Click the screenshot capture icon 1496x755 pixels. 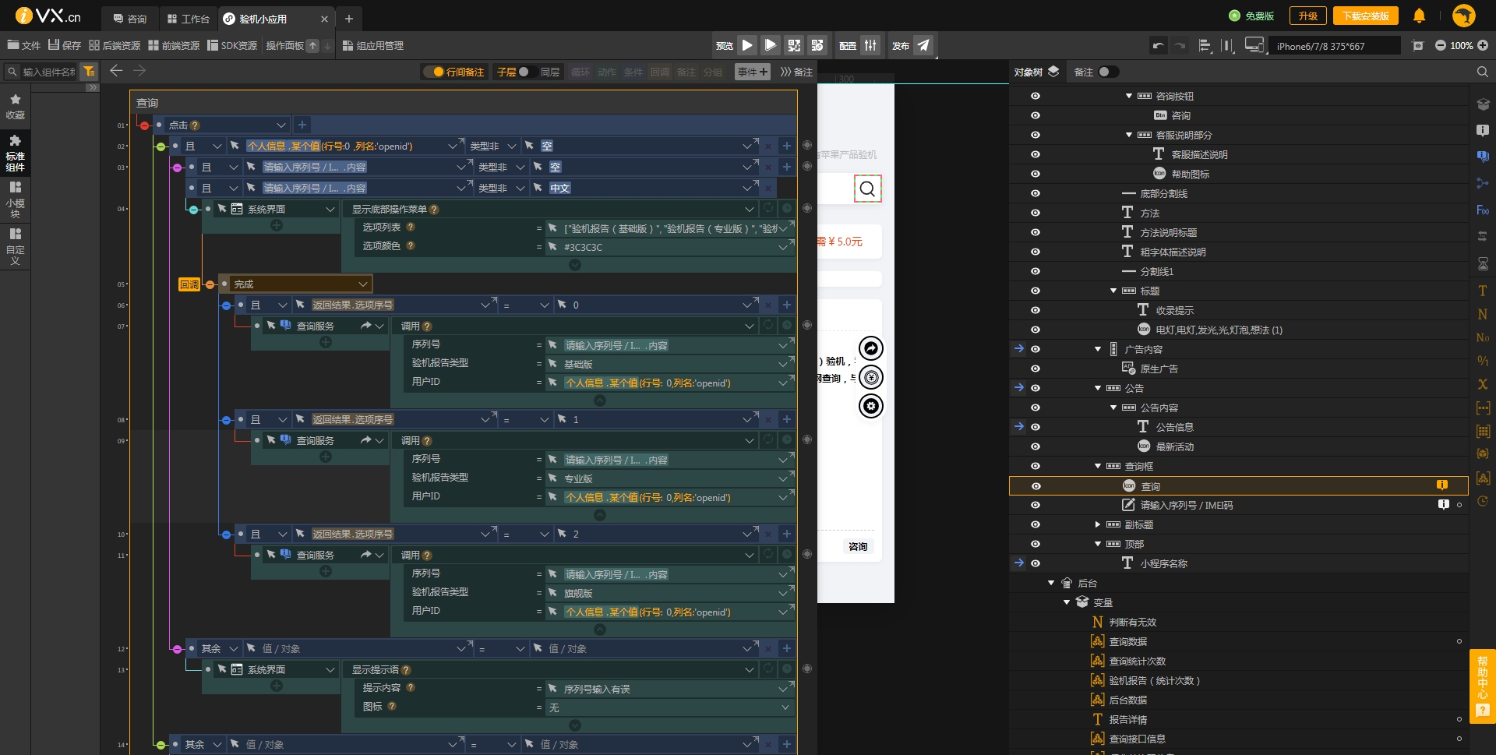pyautogui.click(x=1418, y=45)
